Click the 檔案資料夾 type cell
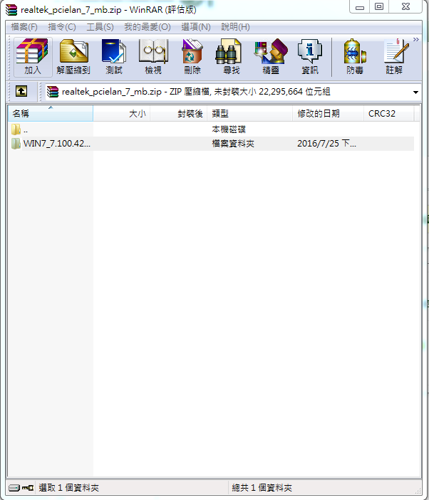The width and height of the screenshot is (429, 500). coord(233,144)
